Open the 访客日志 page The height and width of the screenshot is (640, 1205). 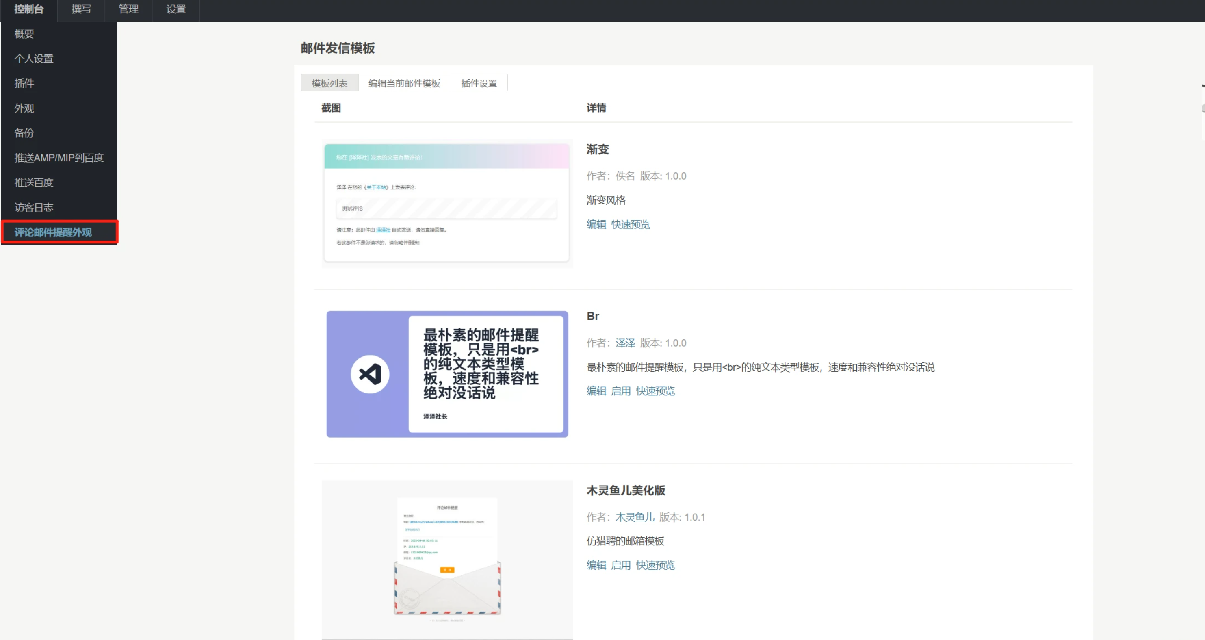34,207
